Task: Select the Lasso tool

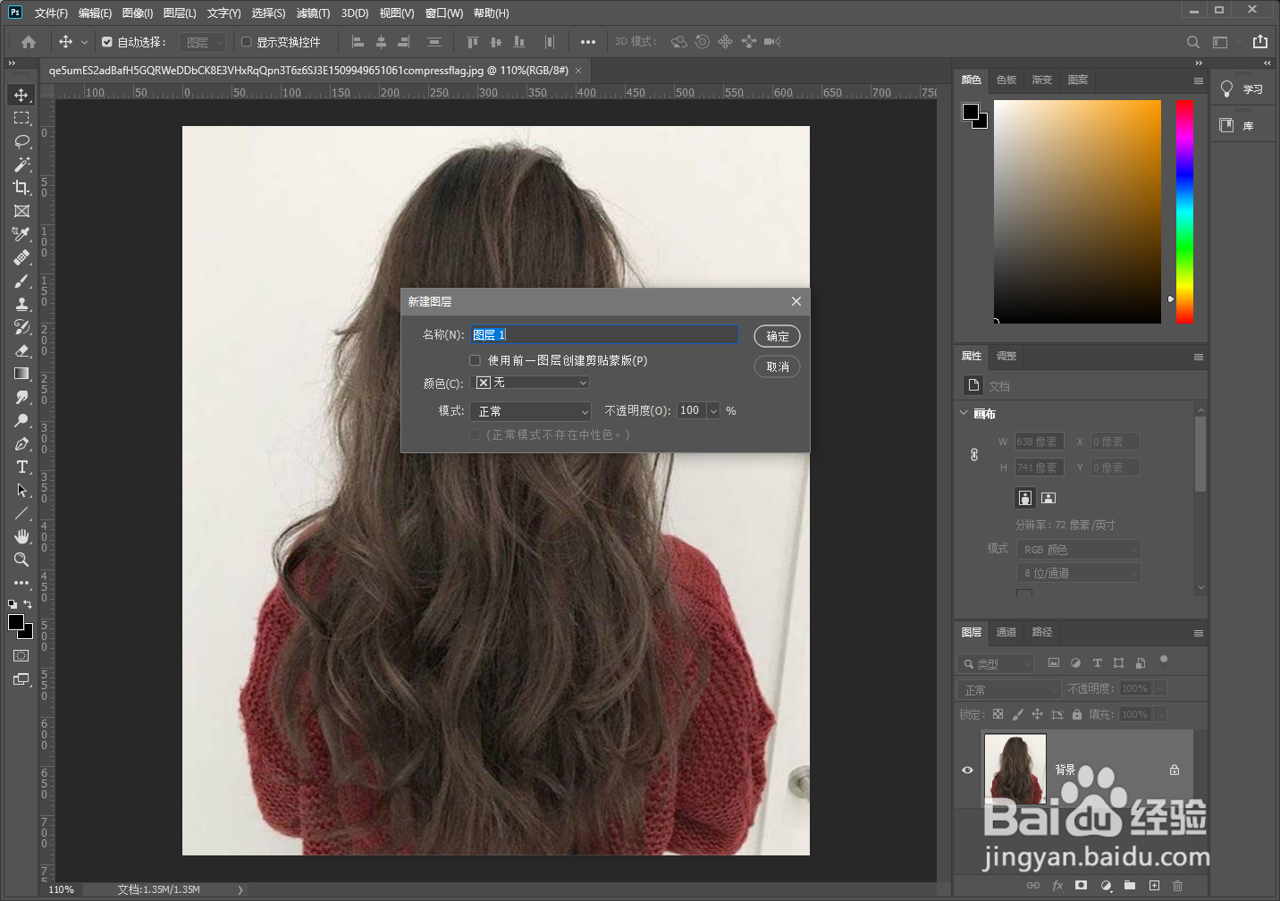Action: pyautogui.click(x=21, y=141)
